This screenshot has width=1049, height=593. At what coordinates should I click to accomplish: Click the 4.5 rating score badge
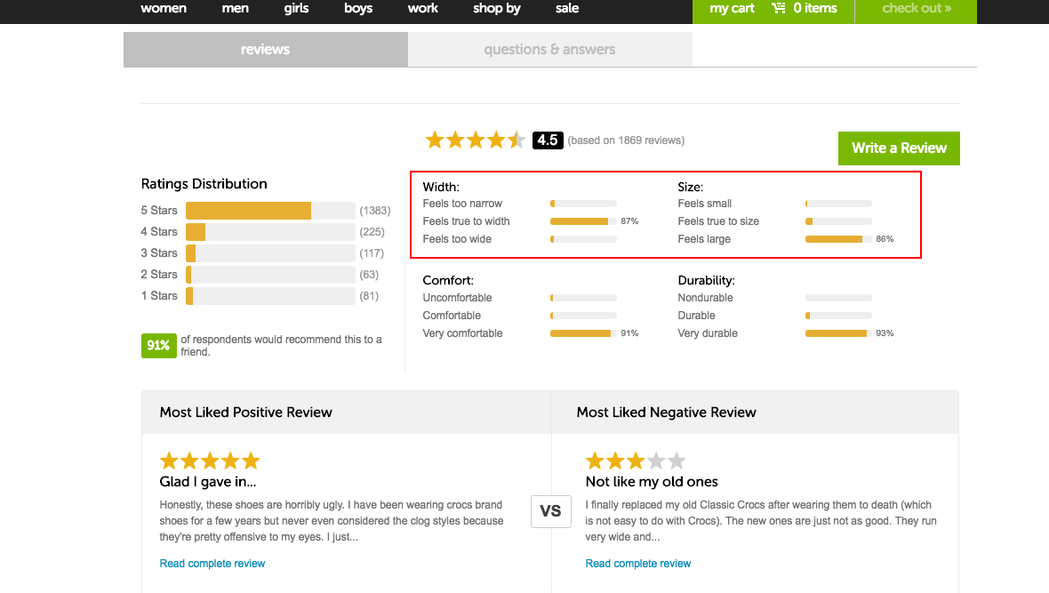click(x=548, y=140)
